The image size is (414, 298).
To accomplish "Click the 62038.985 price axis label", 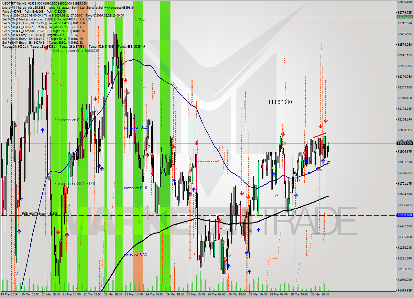I will (x=405, y=130).
